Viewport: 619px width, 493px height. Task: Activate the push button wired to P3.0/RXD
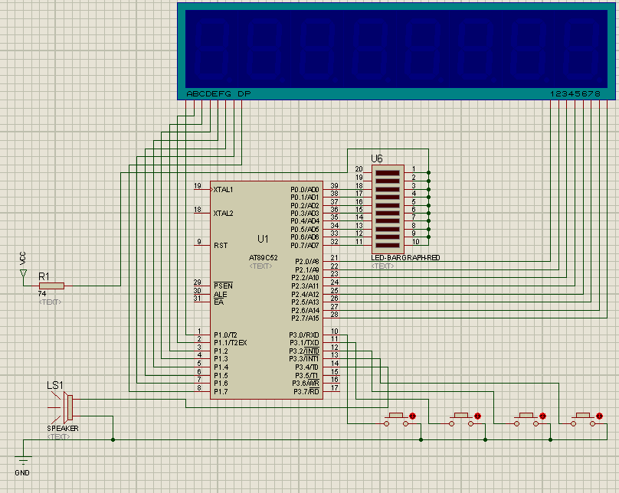click(396, 419)
